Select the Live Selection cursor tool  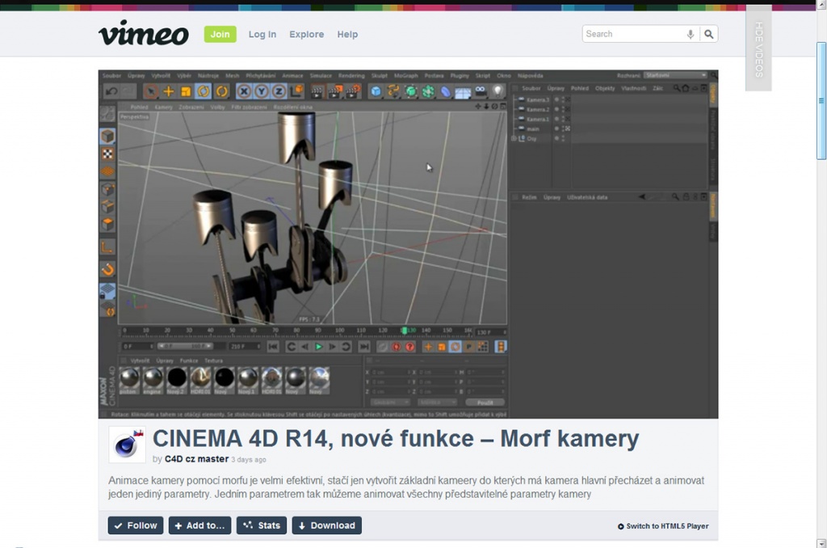coord(151,91)
